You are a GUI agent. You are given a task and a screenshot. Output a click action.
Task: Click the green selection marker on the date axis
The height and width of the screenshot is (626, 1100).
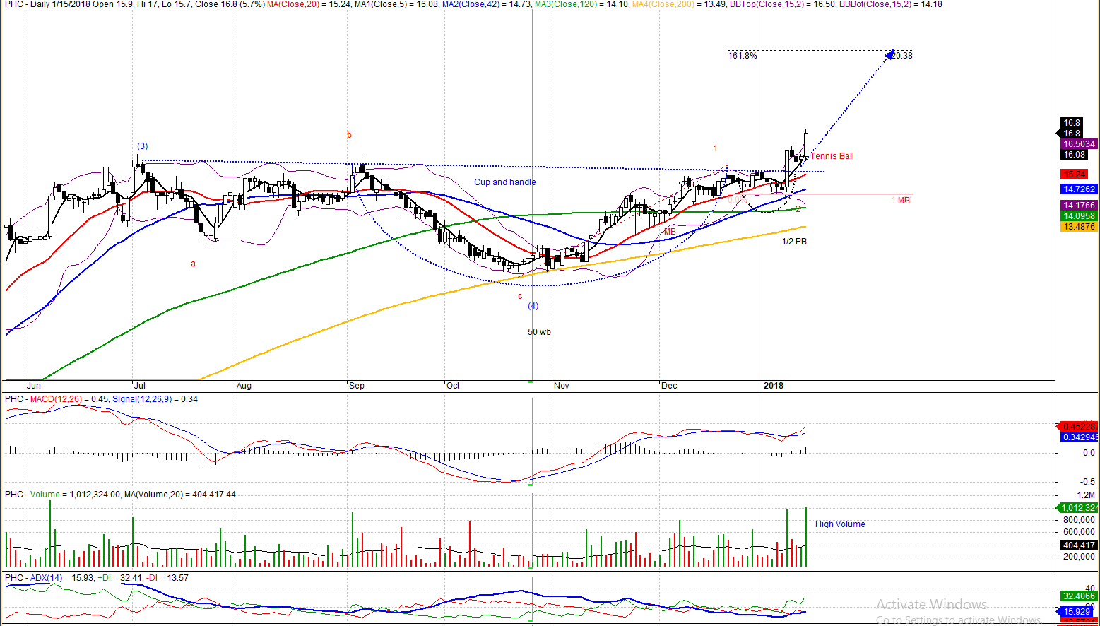tap(531, 382)
